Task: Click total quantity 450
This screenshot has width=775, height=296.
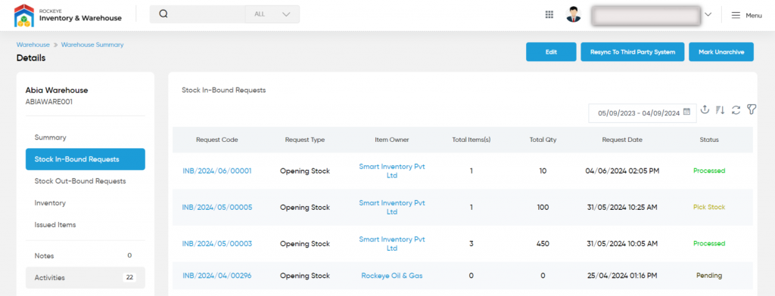Action: tap(543, 244)
